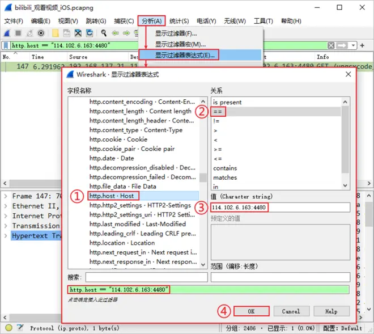Click the close capture file icon
Image resolution: width=374 pixels, height=334 pixels.
(78, 33)
